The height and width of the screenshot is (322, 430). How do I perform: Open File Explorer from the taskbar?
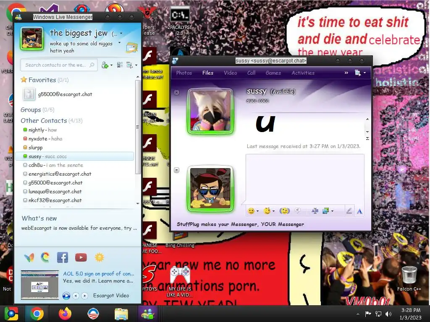[121, 314]
